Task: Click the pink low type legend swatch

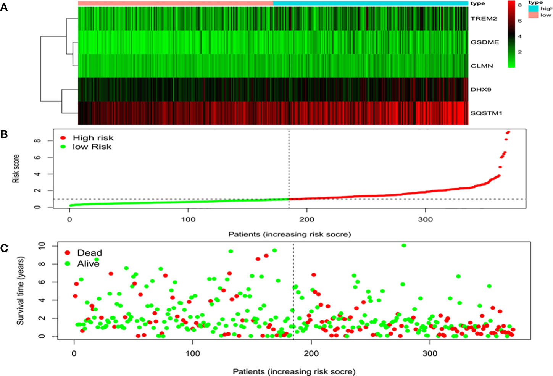Action: coord(533,15)
